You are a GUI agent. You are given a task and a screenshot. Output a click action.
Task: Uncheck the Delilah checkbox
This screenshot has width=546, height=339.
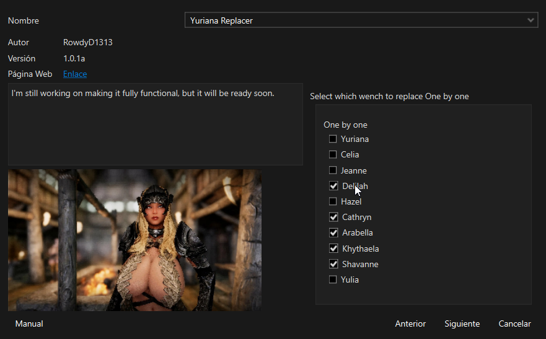tap(333, 186)
